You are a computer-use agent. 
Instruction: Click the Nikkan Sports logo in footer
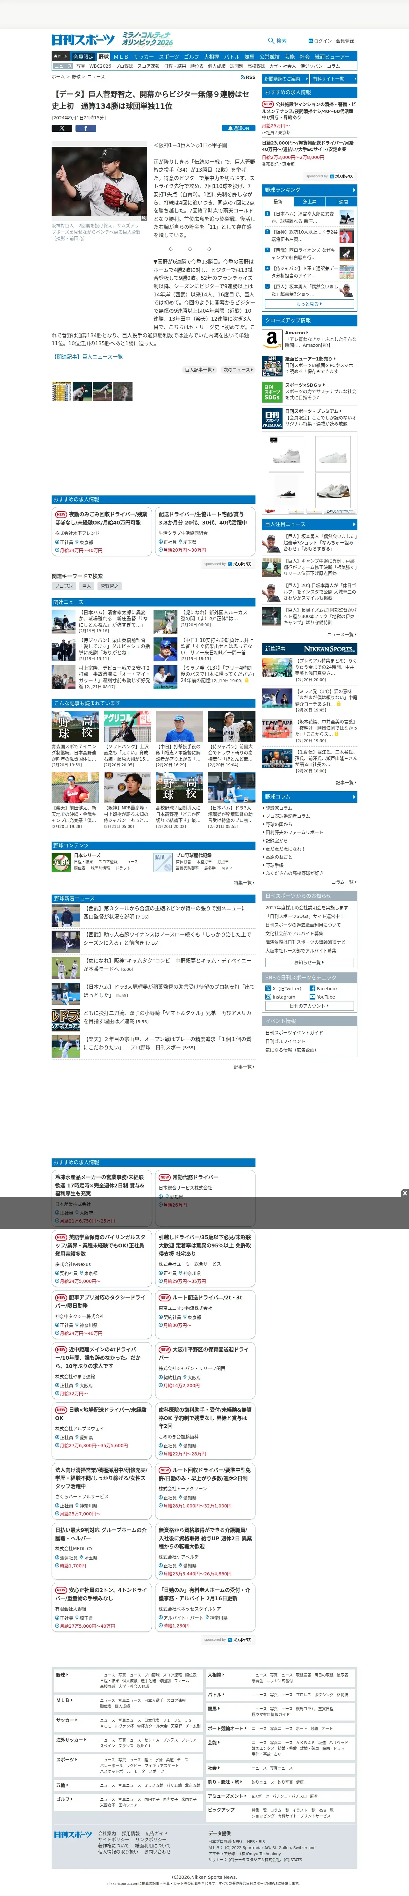coord(72,1835)
